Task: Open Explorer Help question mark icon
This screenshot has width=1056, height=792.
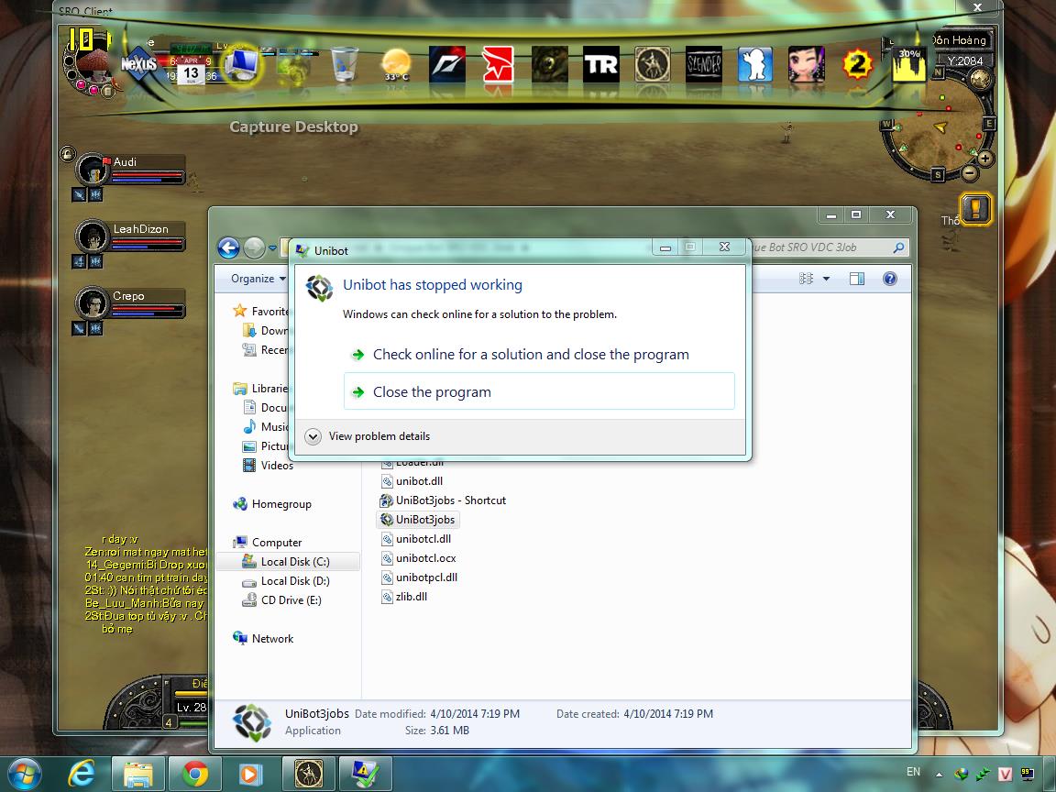Action: point(890,279)
